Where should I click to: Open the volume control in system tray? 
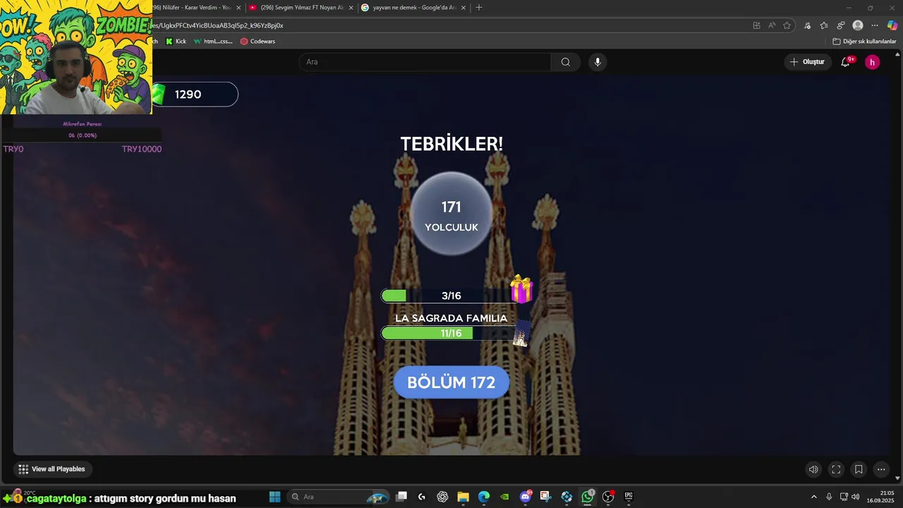(x=855, y=497)
